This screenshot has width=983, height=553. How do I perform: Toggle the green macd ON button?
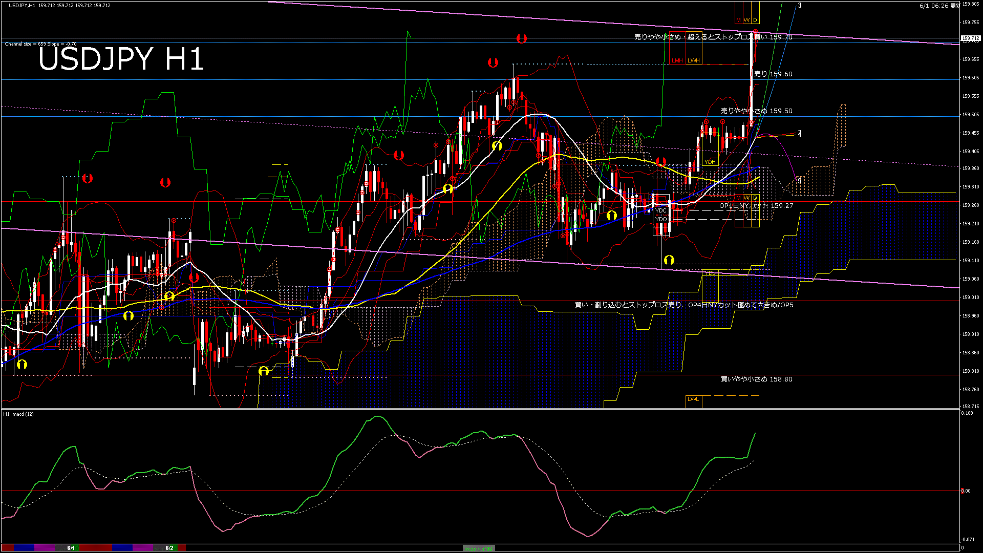[479, 548]
